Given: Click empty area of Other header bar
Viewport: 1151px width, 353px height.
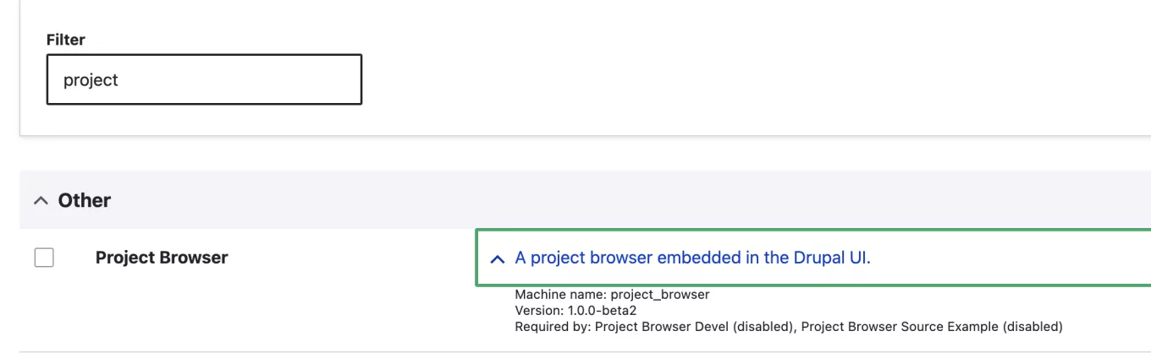Looking at the screenshot, I should (592, 201).
